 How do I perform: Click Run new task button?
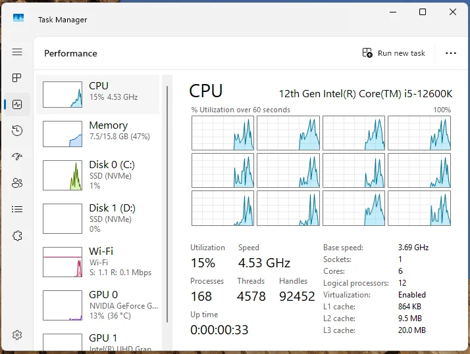pos(394,53)
